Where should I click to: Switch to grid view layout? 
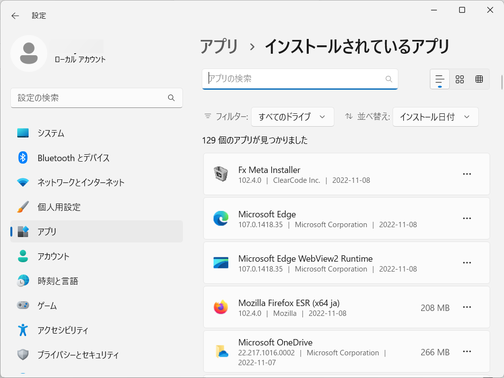tap(460, 79)
